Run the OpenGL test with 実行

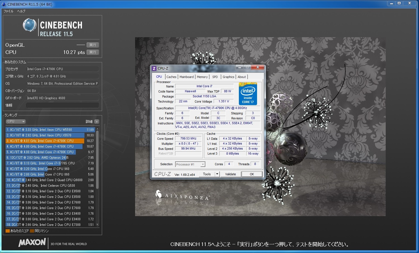(x=93, y=45)
